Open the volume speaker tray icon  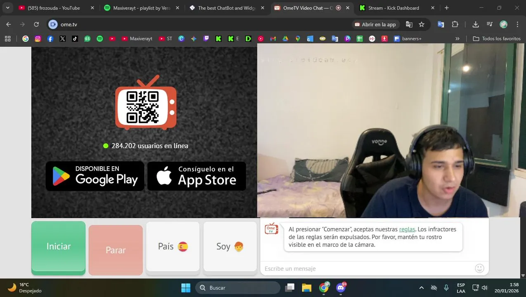tap(484, 288)
